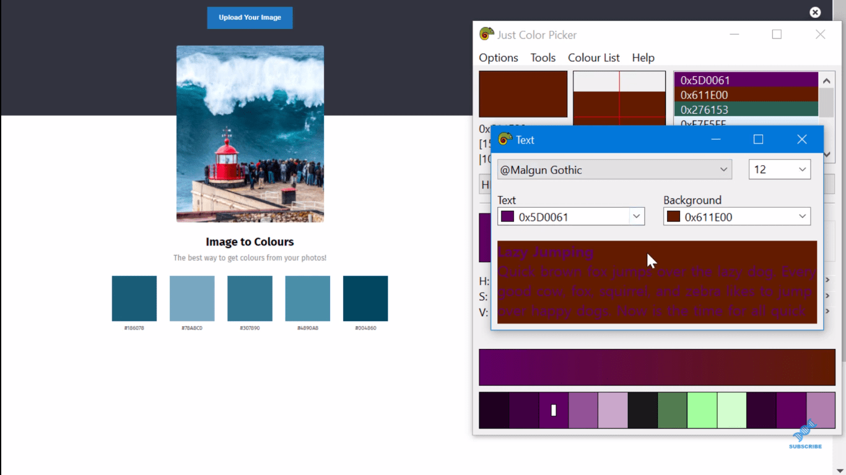
Task: Click the arrow at the end of the V row
Action: 828,312
